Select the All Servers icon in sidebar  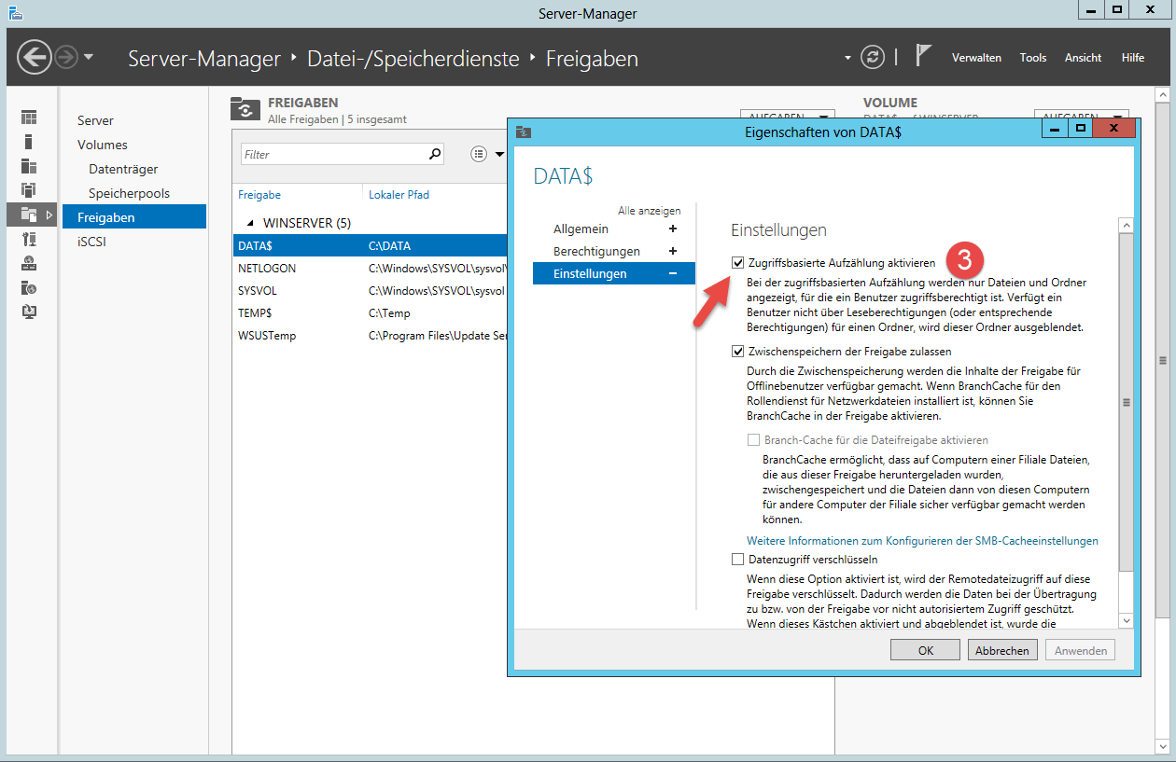29,166
